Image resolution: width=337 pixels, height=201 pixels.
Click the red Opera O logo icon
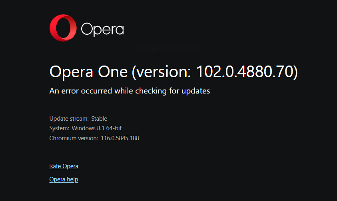[x=63, y=28]
